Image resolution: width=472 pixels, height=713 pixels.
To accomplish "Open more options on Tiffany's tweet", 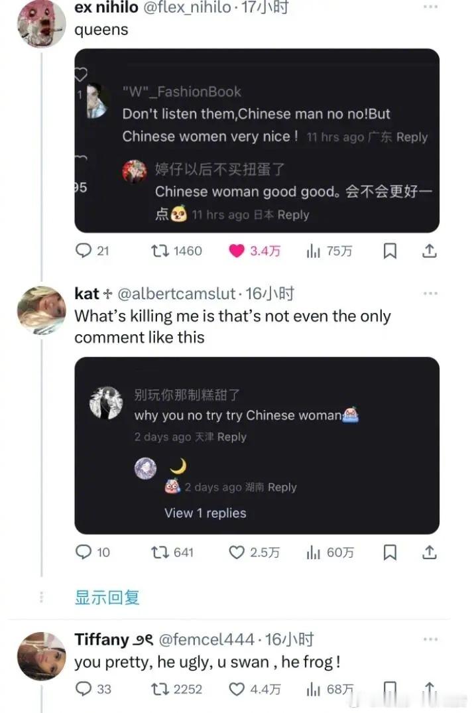I will click(x=430, y=639).
